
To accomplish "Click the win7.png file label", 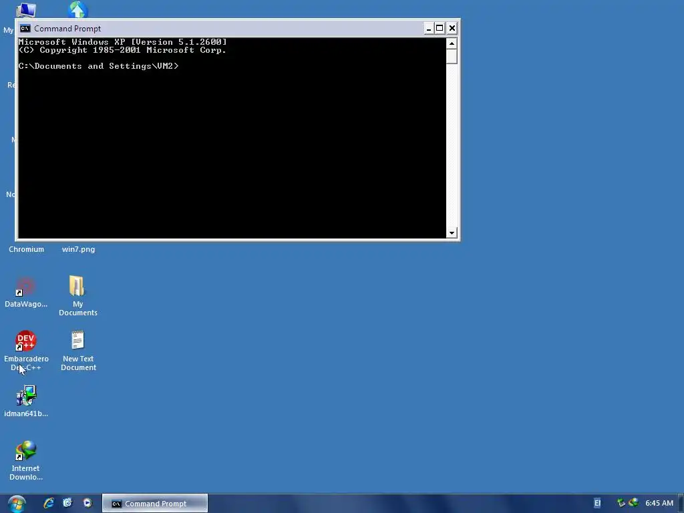I will click(x=79, y=250).
